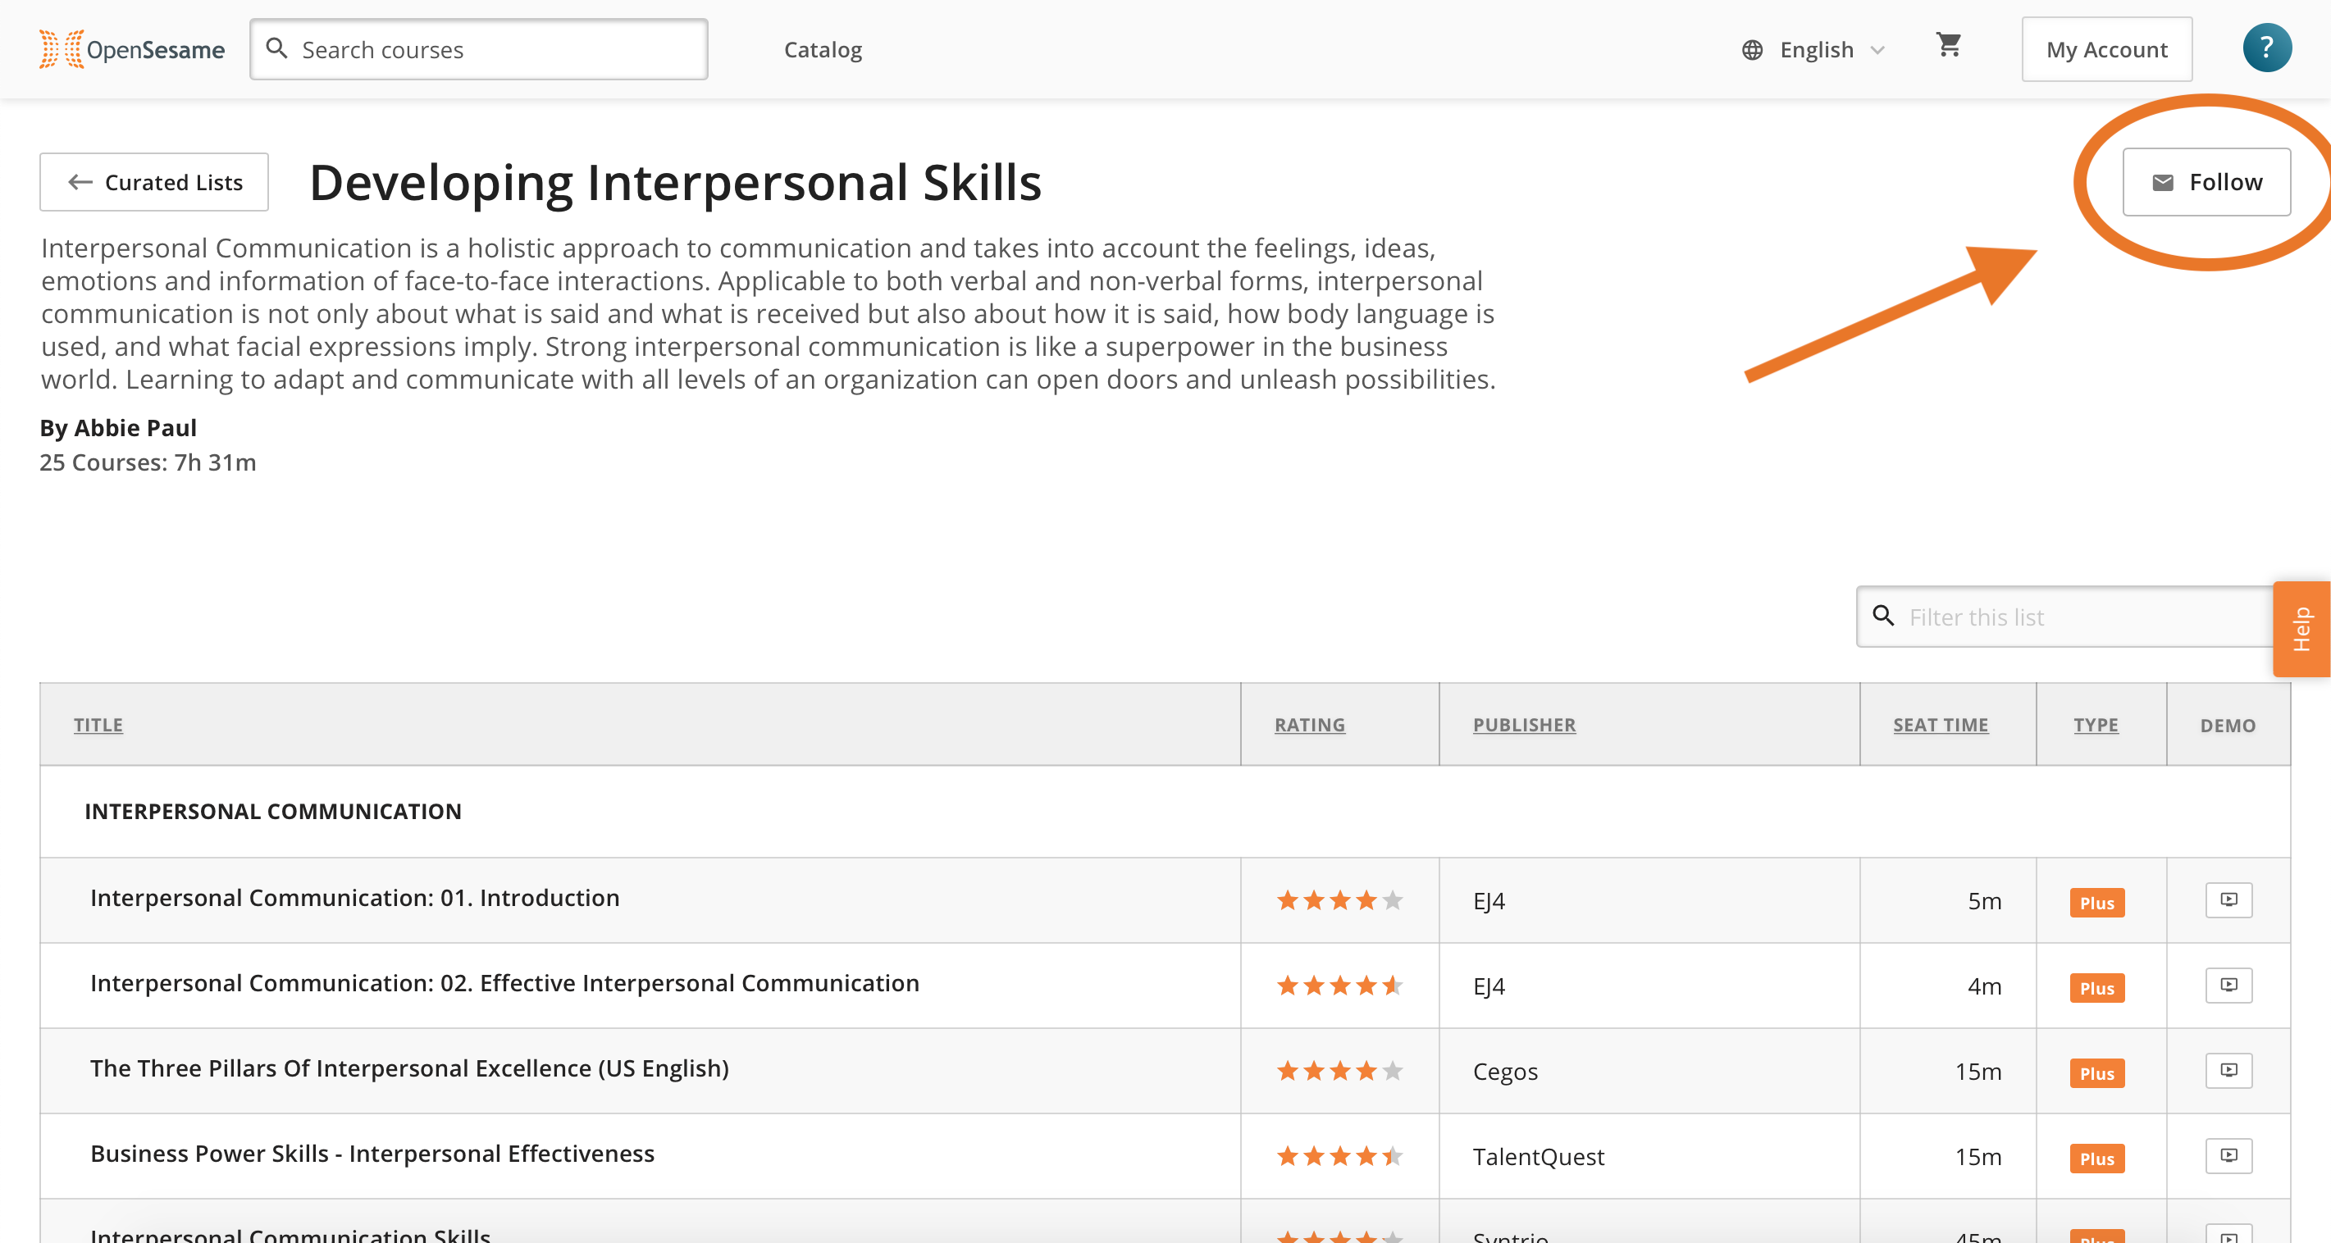Sort the list by Rating column
The height and width of the screenshot is (1243, 2331).
point(1309,725)
